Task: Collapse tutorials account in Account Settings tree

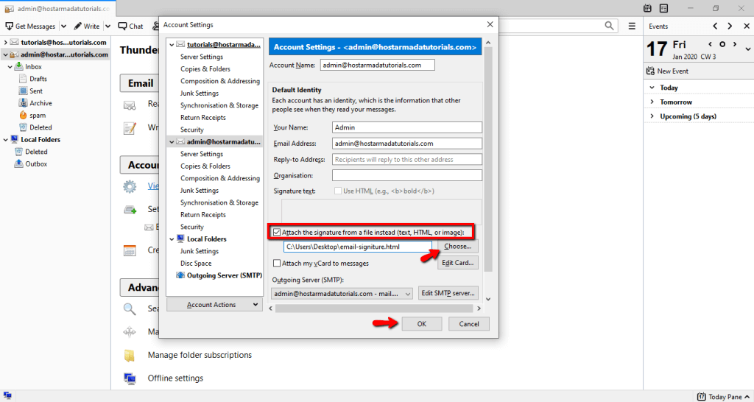Action: pyautogui.click(x=172, y=45)
